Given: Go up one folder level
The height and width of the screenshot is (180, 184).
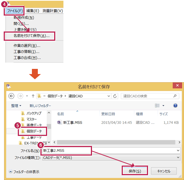Looking at the screenshot, I should (x=33, y=96).
